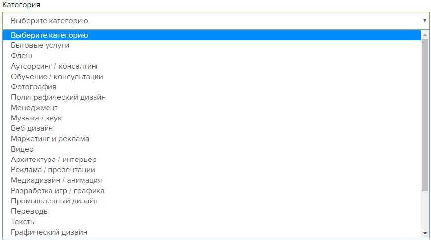Viewport: 431px width, 240px height.
Task: Select 'Менеджмент' category
Action: click(x=35, y=108)
